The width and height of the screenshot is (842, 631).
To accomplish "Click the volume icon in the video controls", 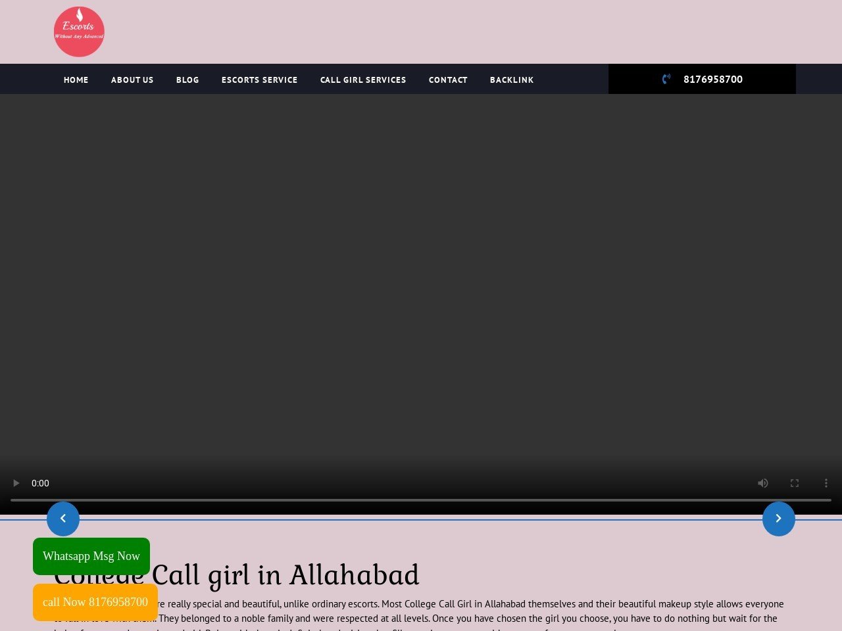I will point(763,483).
